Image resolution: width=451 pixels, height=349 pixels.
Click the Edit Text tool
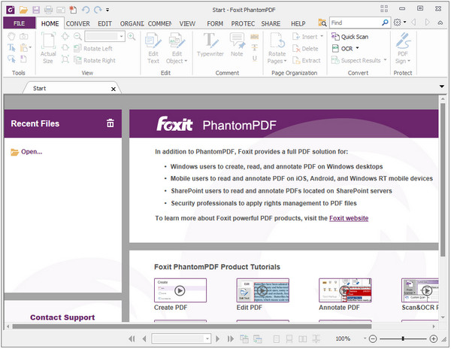point(153,47)
